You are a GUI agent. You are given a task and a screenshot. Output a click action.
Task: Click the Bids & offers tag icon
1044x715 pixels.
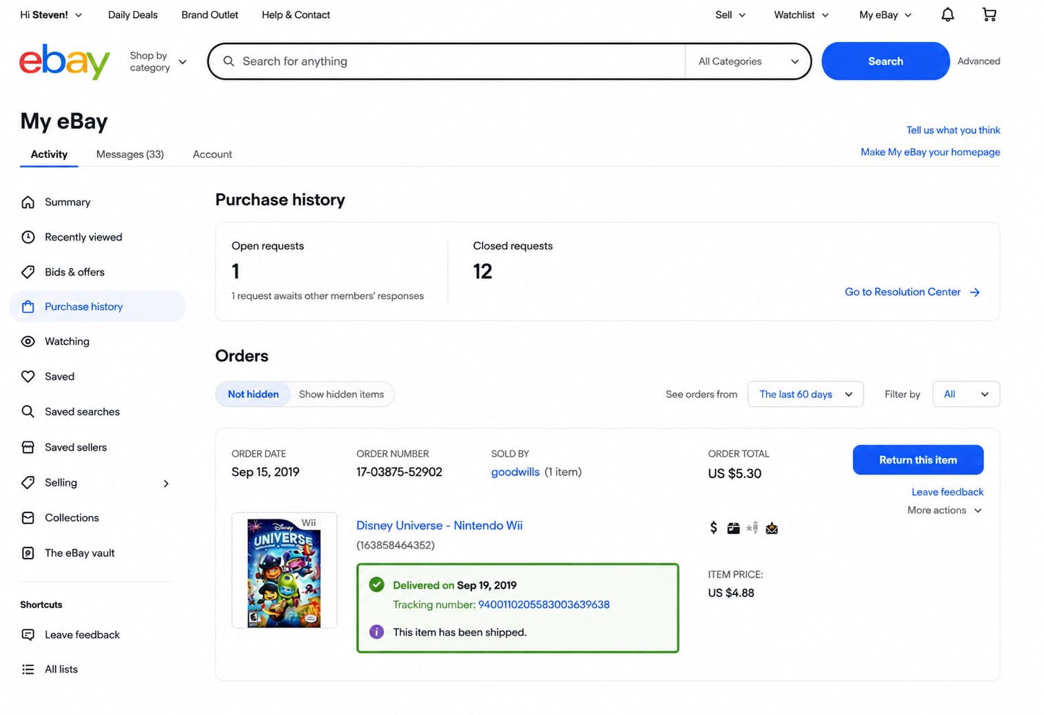(x=28, y=272)
